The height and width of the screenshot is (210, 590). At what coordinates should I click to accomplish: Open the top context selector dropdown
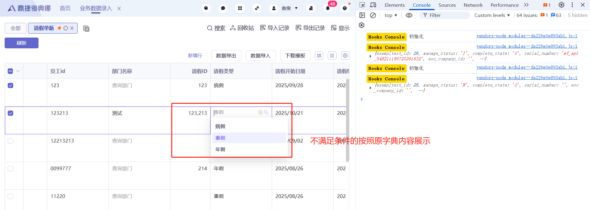(391, 15)
